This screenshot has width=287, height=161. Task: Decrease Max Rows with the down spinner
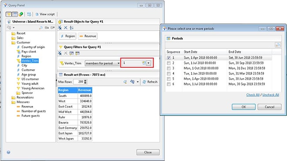tap(86, 83)
